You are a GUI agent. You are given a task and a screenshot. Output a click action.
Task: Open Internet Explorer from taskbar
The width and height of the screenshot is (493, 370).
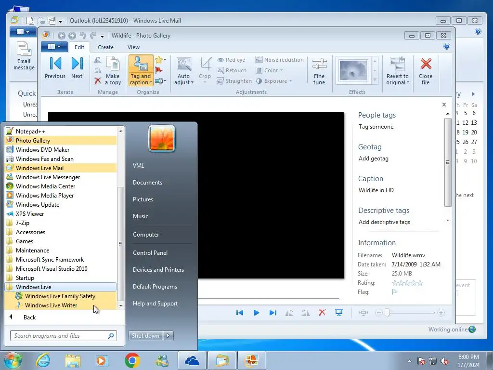tap(43, 360)
